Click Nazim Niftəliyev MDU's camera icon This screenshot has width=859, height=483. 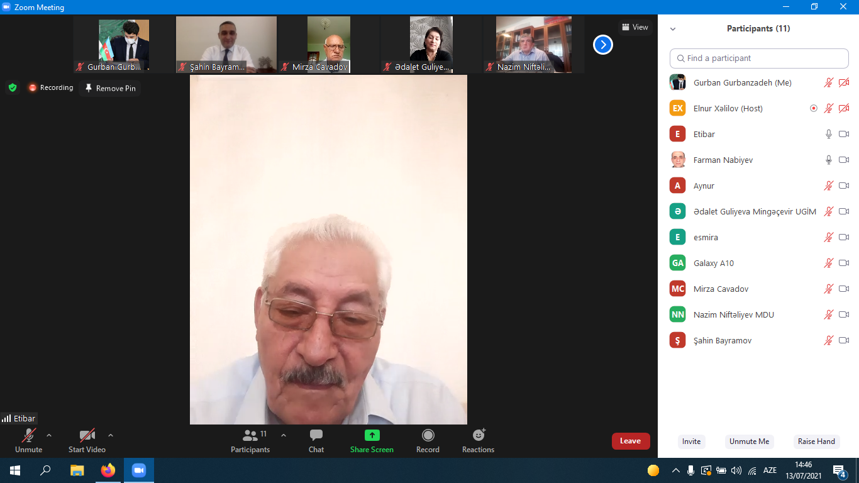(844, 314)
